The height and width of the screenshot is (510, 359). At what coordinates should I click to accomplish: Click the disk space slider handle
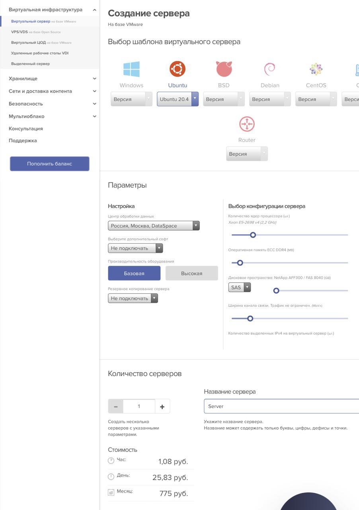click(x=276, y=291)
